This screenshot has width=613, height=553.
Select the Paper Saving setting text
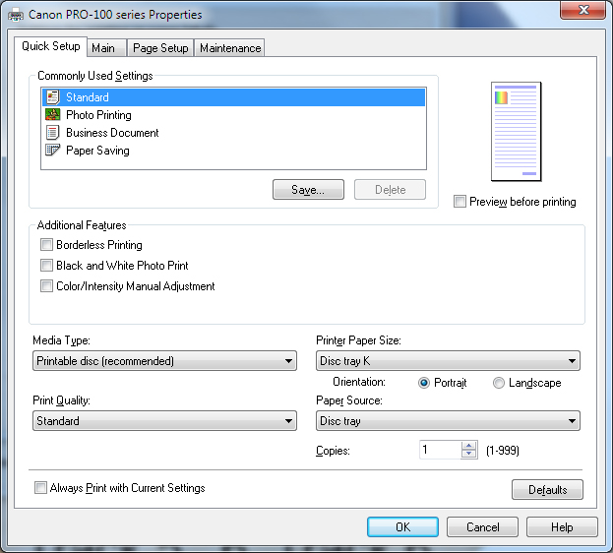[x=97, y=151]
